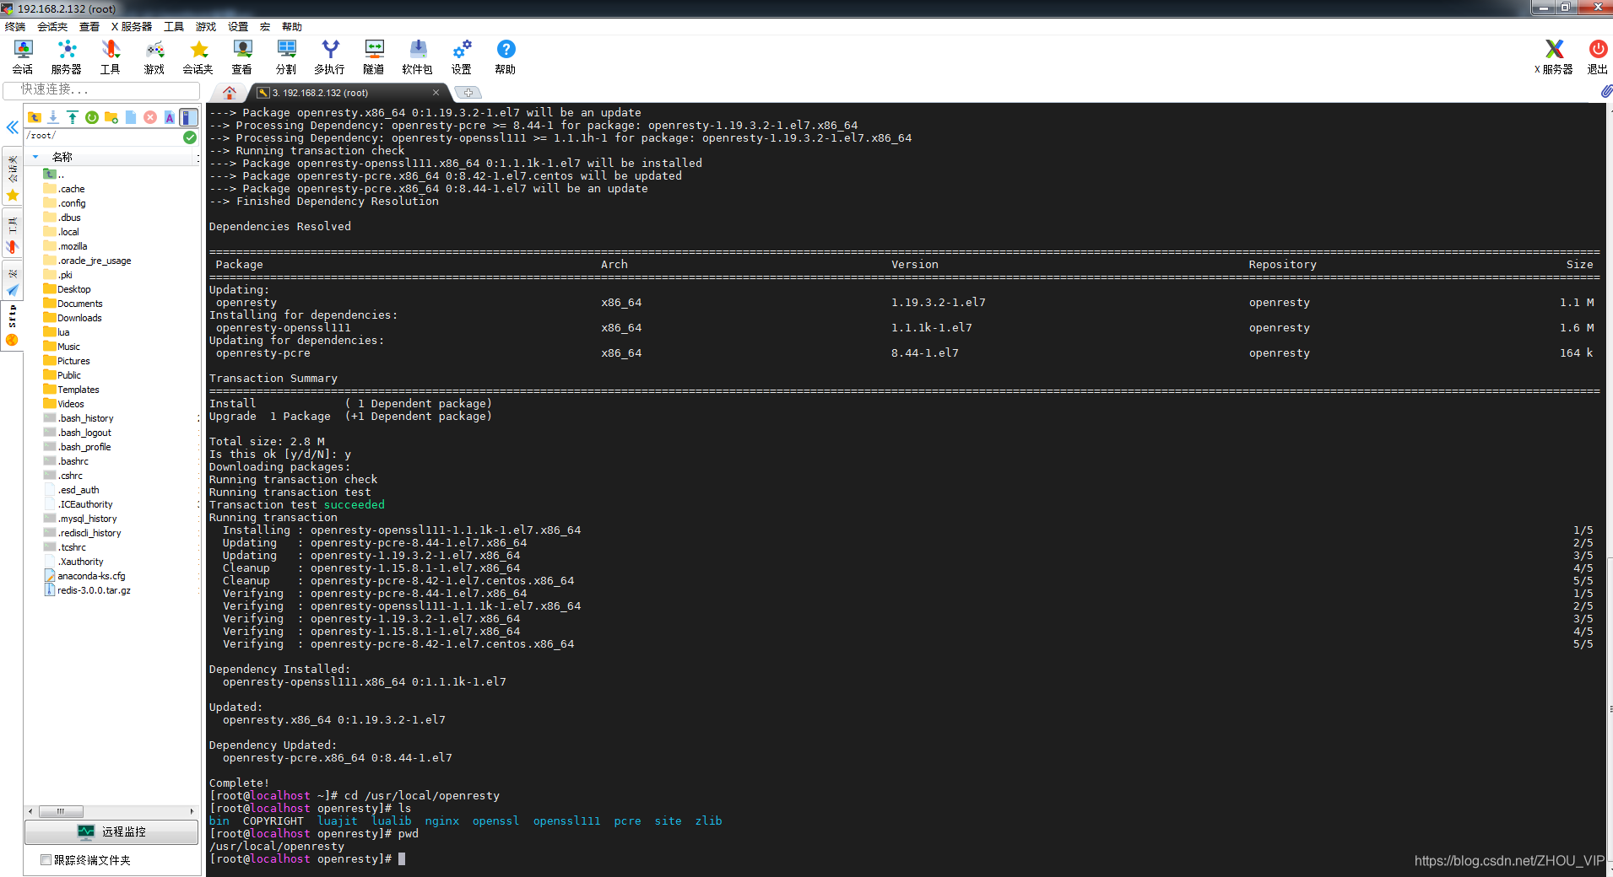Click the red delete icon in SFTP toolbar
The image size is (1613, 877).
click(150, 117)
